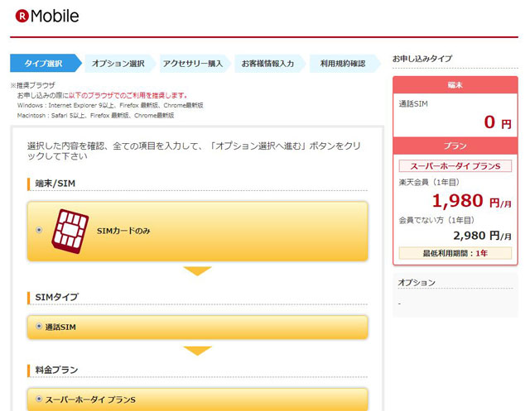530x411 pixels.
Task: Click the SIMカードのみ option label
Action: [123, 232]
